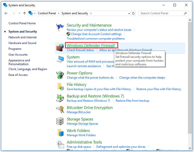
Task: Open the Work Folders heading
Action: point(78,130)
